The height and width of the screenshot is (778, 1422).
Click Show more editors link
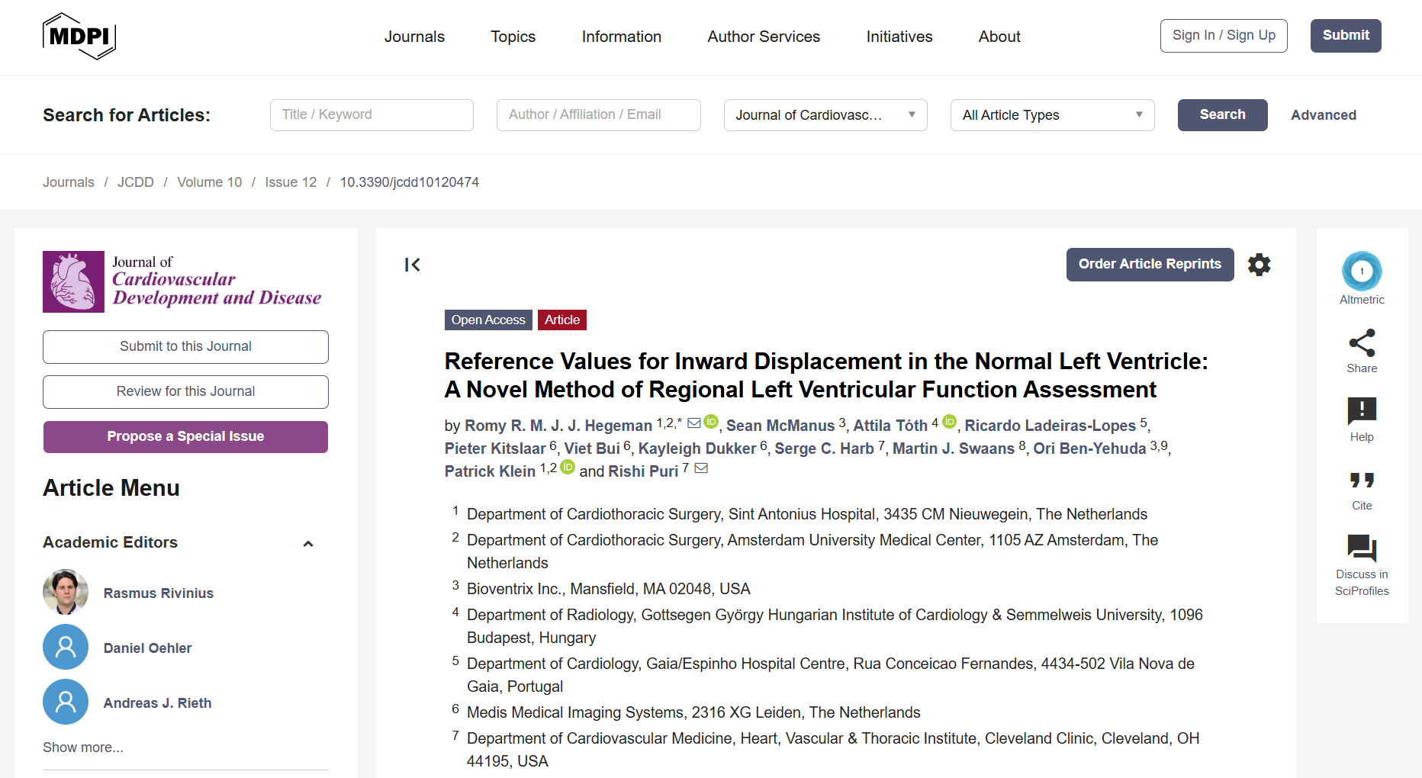point(83,747)
